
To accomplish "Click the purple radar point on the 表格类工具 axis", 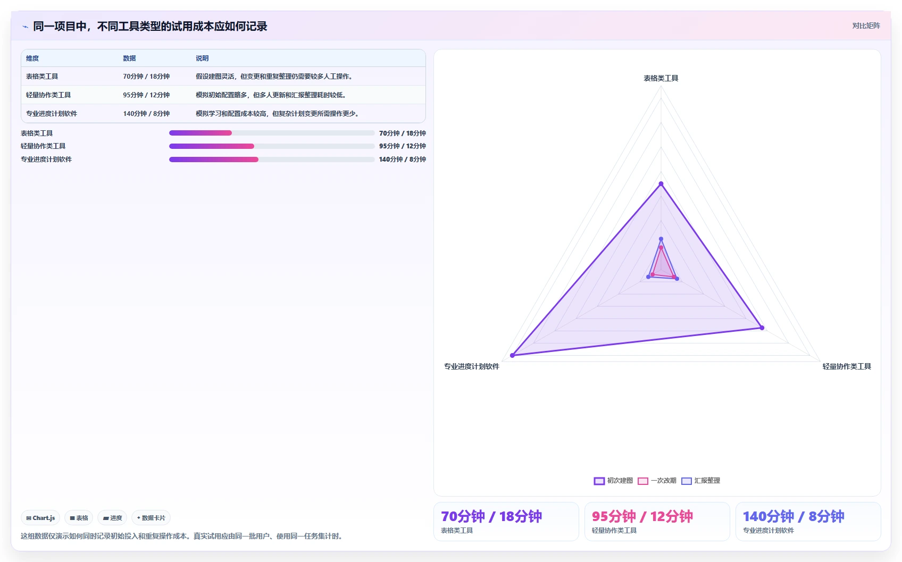I will [661, 184].
